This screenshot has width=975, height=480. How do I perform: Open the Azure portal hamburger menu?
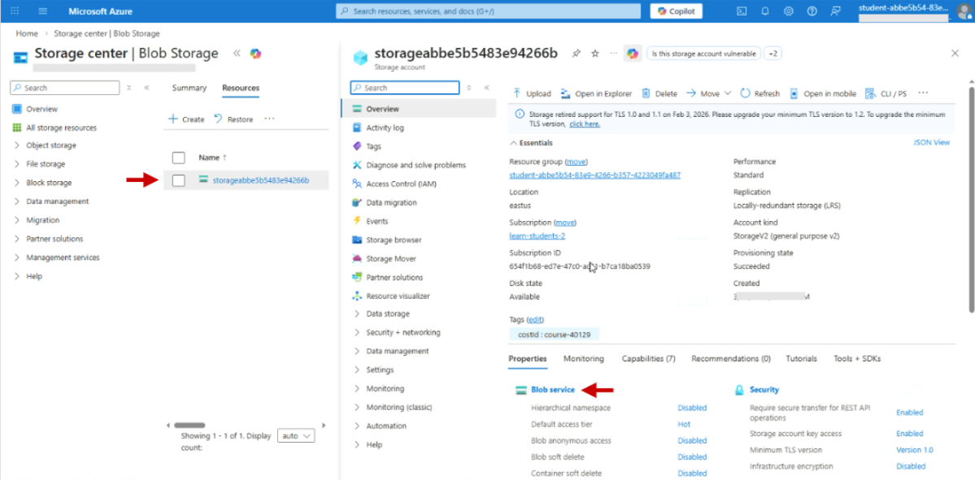[x=42, y=11]
